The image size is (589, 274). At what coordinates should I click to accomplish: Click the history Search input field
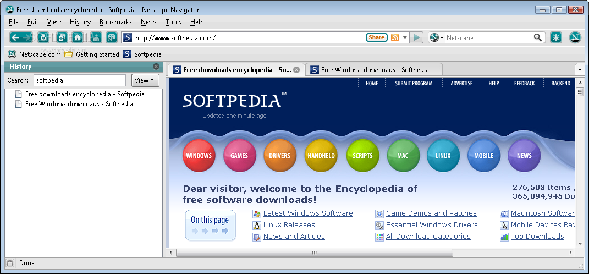80,80
